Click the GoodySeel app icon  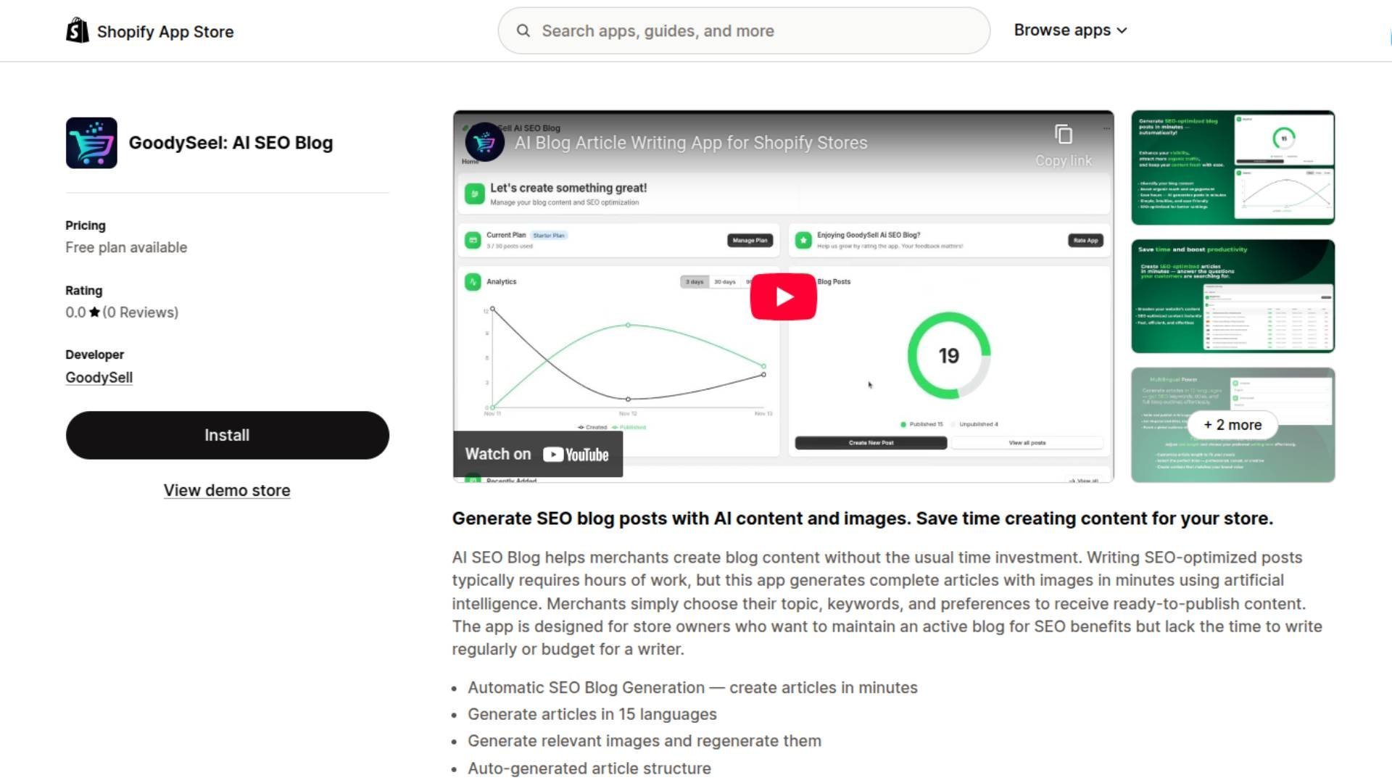[x=91, y=142]
